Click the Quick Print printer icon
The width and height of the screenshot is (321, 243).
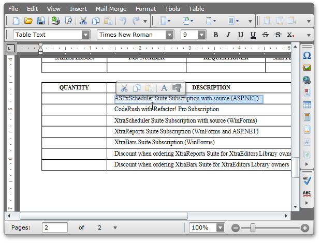(x=56, y=21)
